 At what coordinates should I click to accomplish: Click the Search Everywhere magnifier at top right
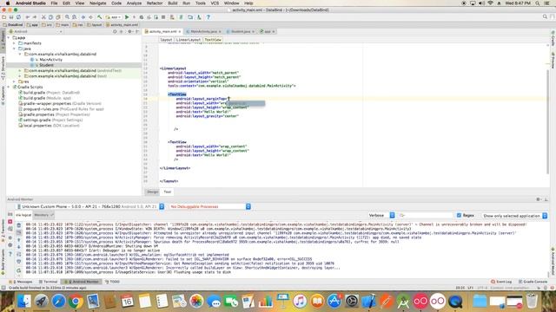click(545, 17)
